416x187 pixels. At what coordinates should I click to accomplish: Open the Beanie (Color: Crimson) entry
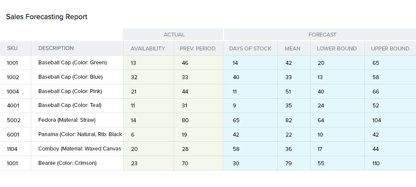point(67,163)
